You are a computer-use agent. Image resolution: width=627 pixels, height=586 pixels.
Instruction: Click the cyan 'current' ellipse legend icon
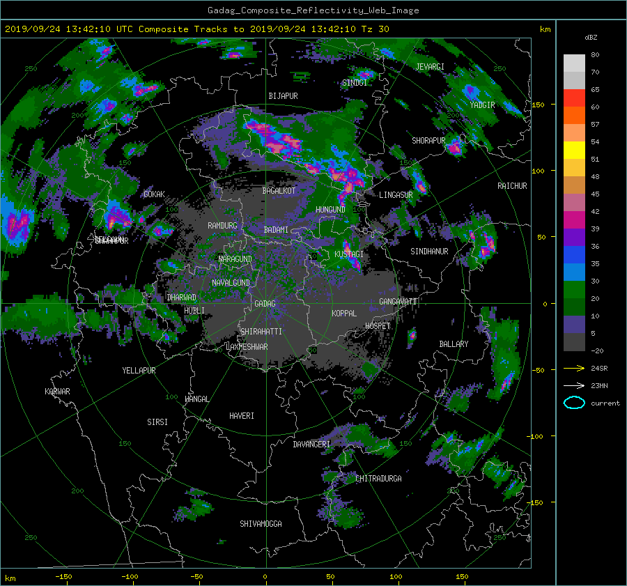(x=574, y=403)
